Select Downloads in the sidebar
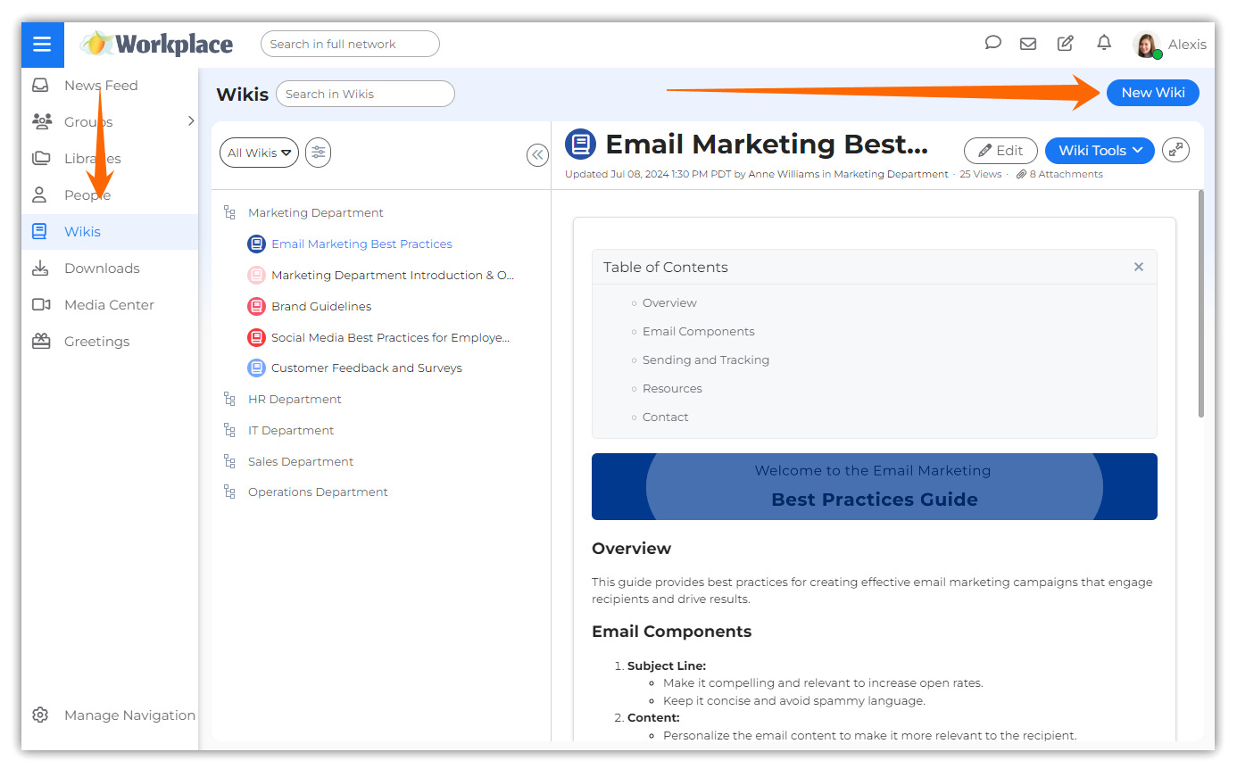 102,269
